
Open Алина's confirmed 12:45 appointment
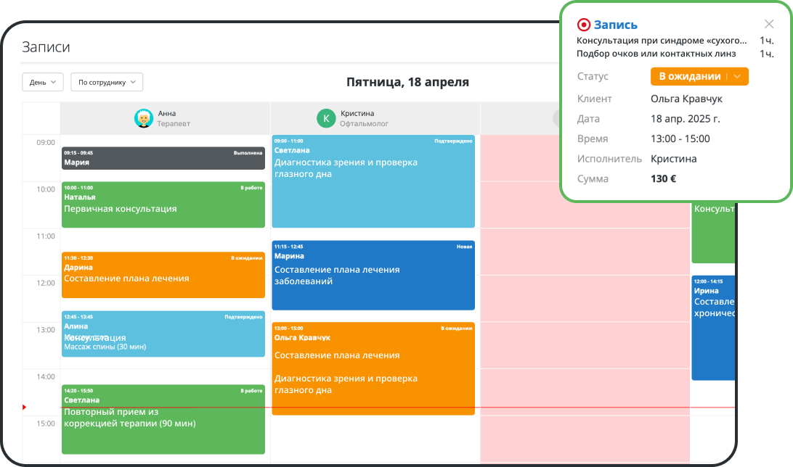163,334
